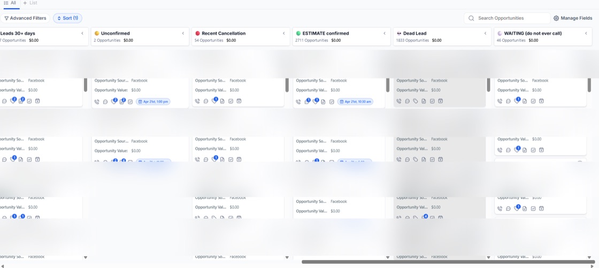Collapse the ESTIMATE confirmed column
599x268 pixels.
pyautogui.click(x=385, y=33)
